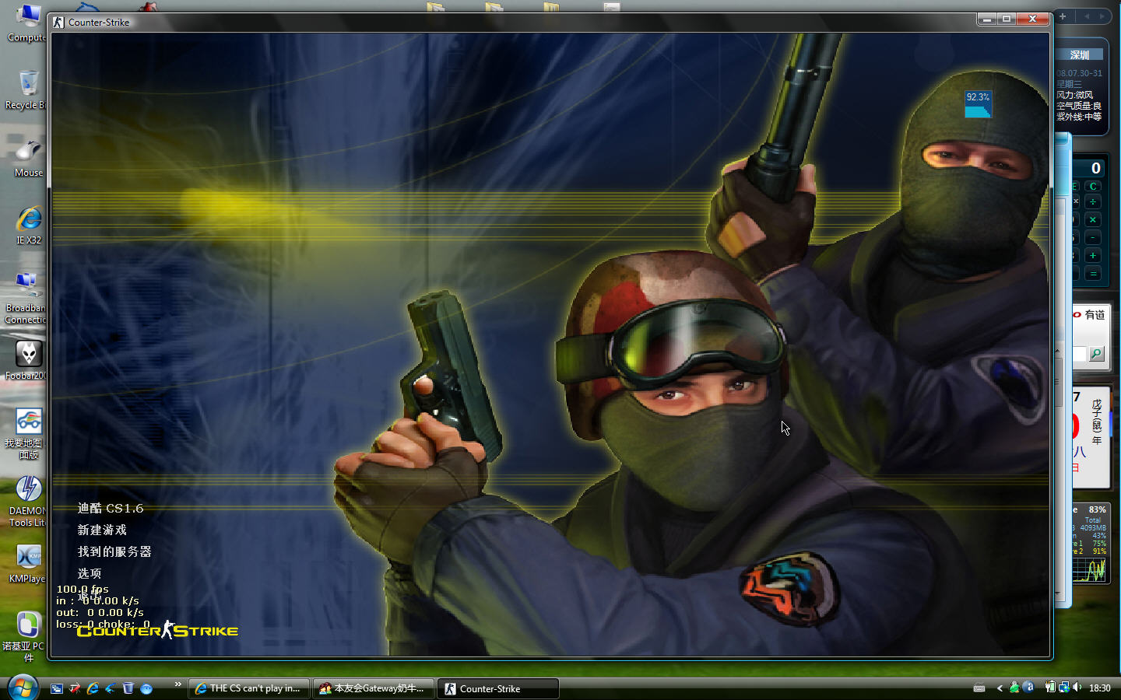Click the calculator gadget plus key
The image size is (1121, 700).
(1093, 256)
